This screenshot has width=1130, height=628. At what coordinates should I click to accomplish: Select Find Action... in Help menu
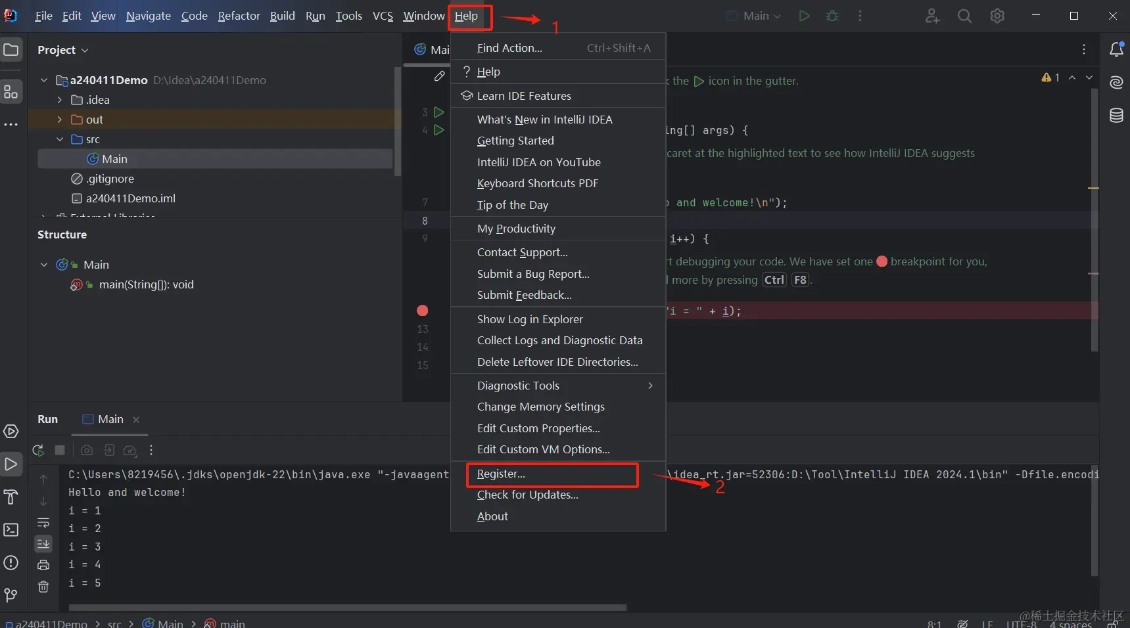coord(558,48)
